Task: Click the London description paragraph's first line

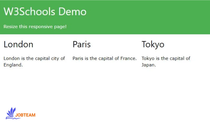Action: pyautogui.click(x=34, y=58)
